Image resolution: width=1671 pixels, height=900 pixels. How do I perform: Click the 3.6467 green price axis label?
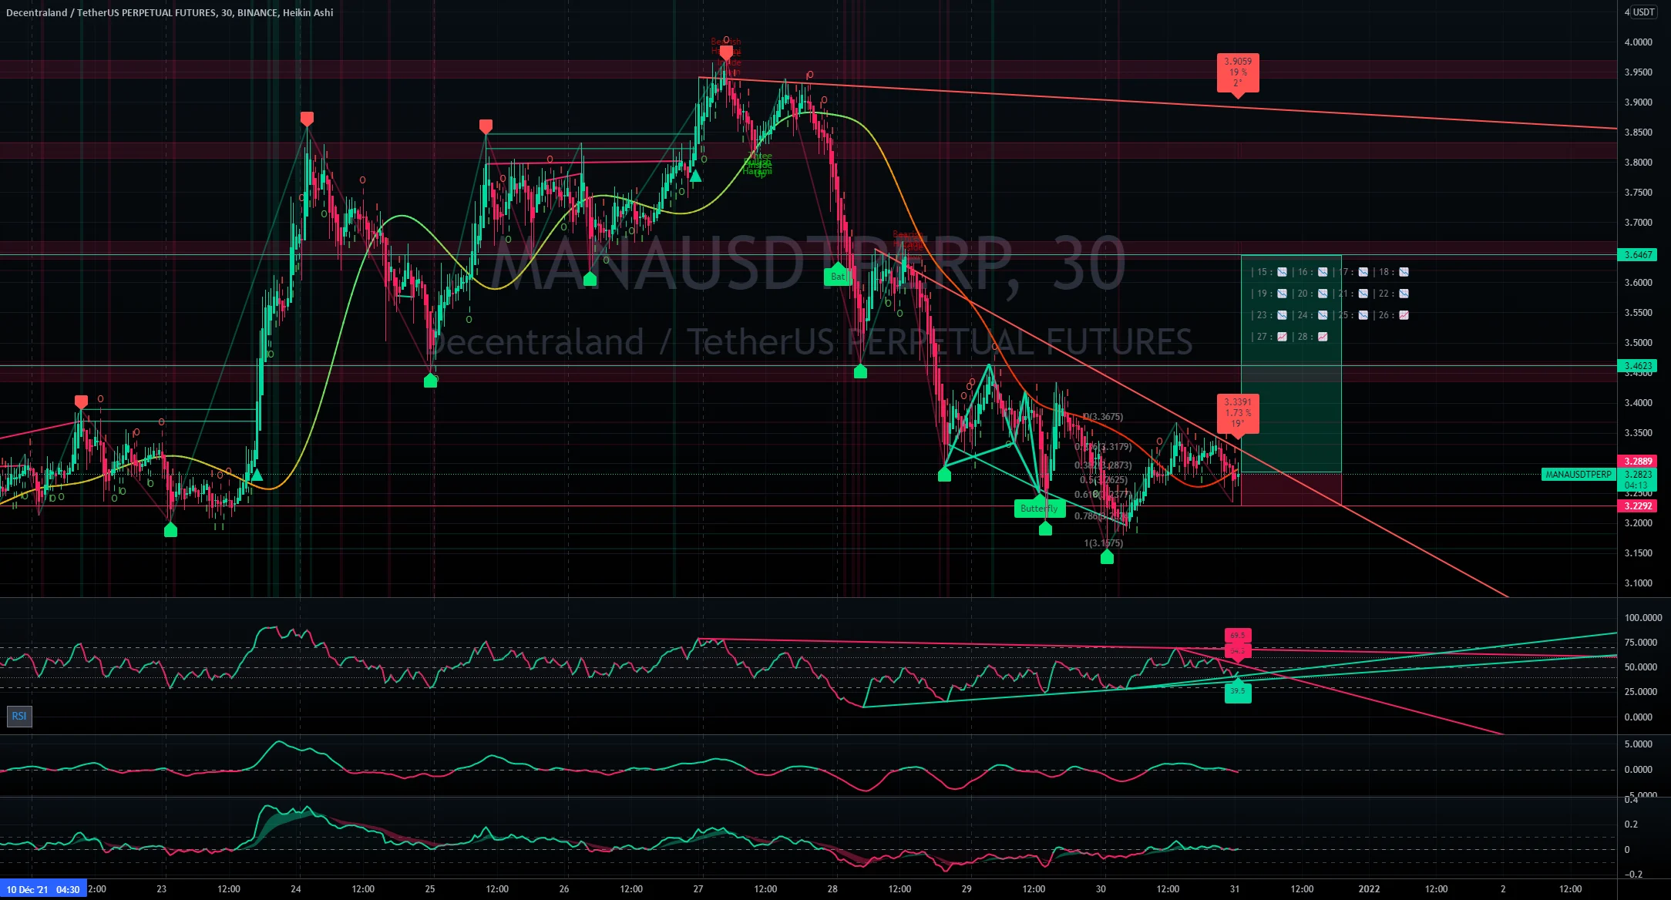point(1638,255)
